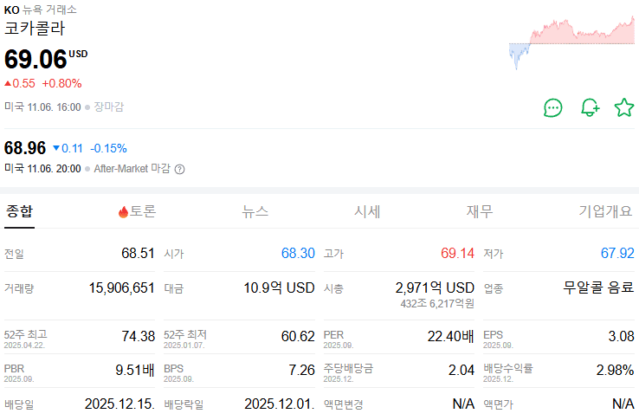Click the After-Market 마감 status label

132,169
